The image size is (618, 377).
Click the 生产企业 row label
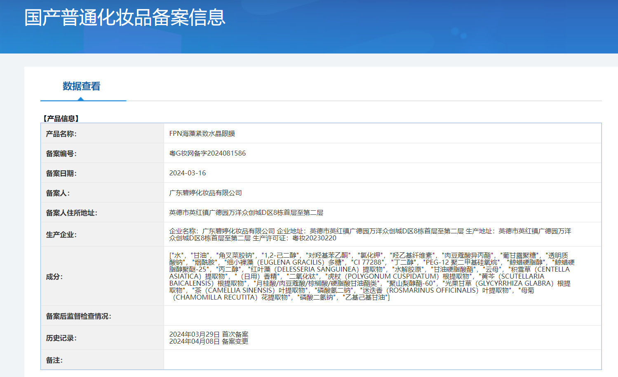click(x=61, y=235)
